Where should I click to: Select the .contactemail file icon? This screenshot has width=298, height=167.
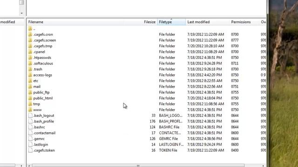30,133
